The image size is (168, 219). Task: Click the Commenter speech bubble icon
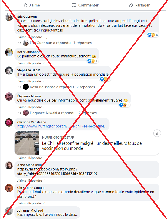pyautogui.click(x=74, y=5)
